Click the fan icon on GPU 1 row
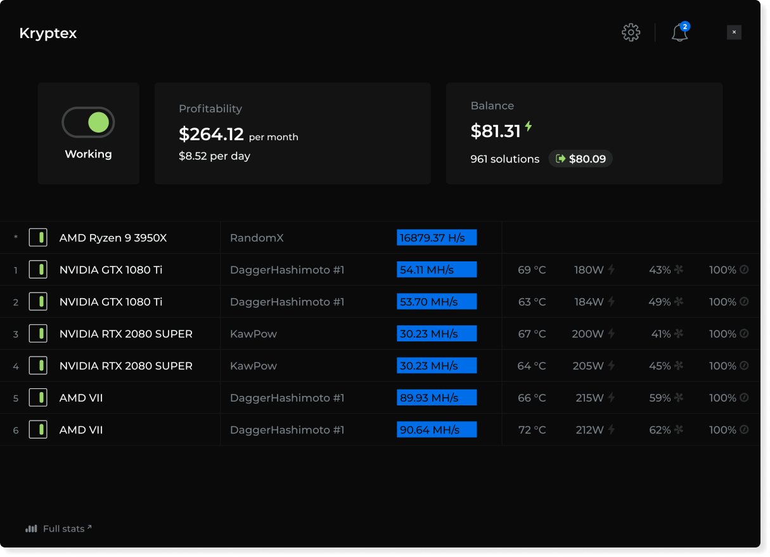 point(679,270)
